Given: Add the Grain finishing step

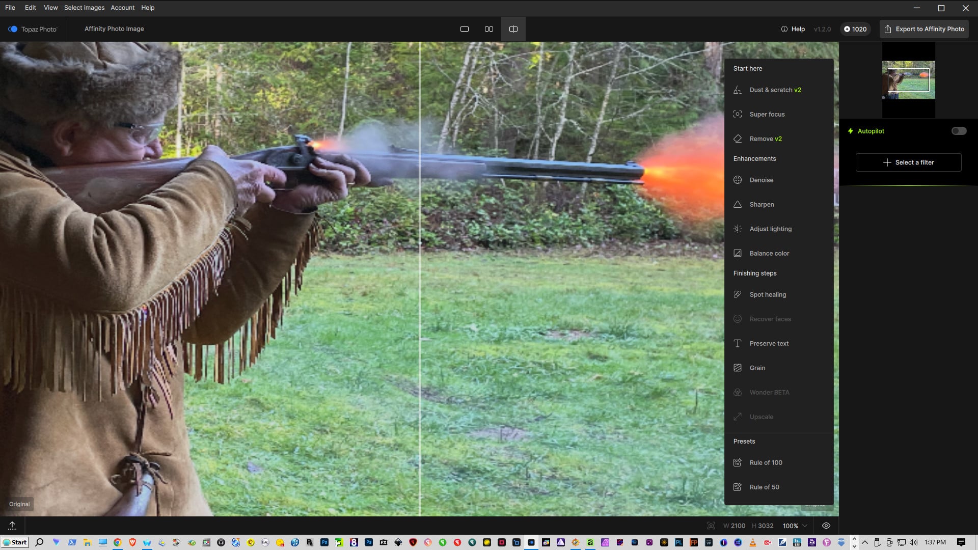Looking at the screenshot, I should pyautogui.click(x=757, y=368).
